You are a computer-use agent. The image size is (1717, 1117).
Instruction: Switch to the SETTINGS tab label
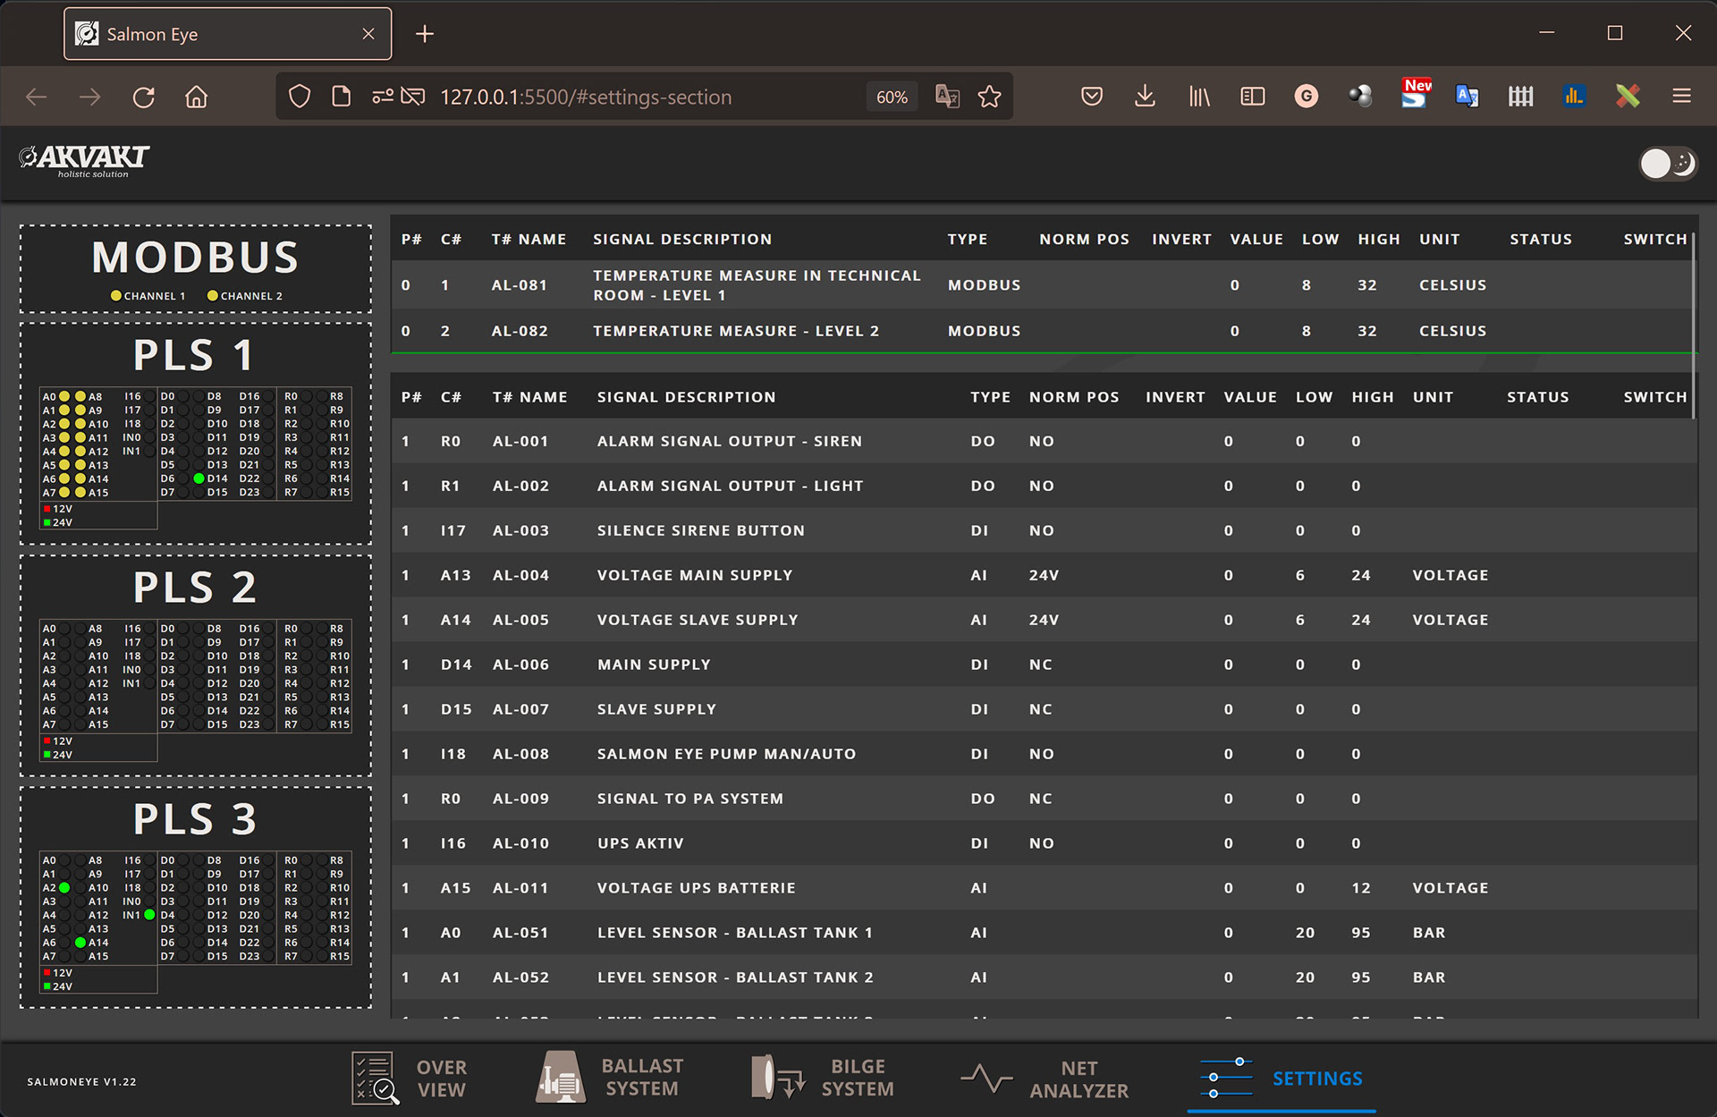tap(1317, 1079)
